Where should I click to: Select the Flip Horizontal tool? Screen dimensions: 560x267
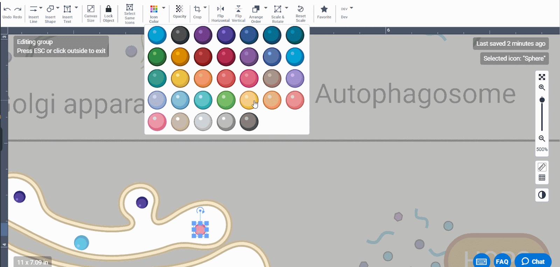pyautogui.click(x=220, y=9)
